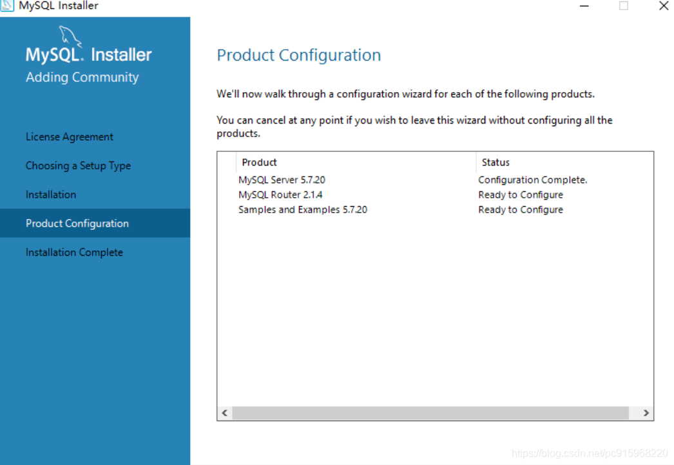Click the Product Configuration heading
Image resolution: width=674 pixels, height=465 pixels.
pyautogui.click(x=299, y=55)
